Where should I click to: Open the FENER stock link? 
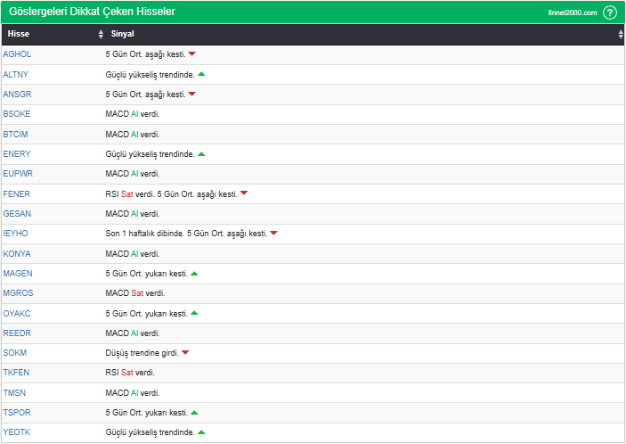[17, 194]
